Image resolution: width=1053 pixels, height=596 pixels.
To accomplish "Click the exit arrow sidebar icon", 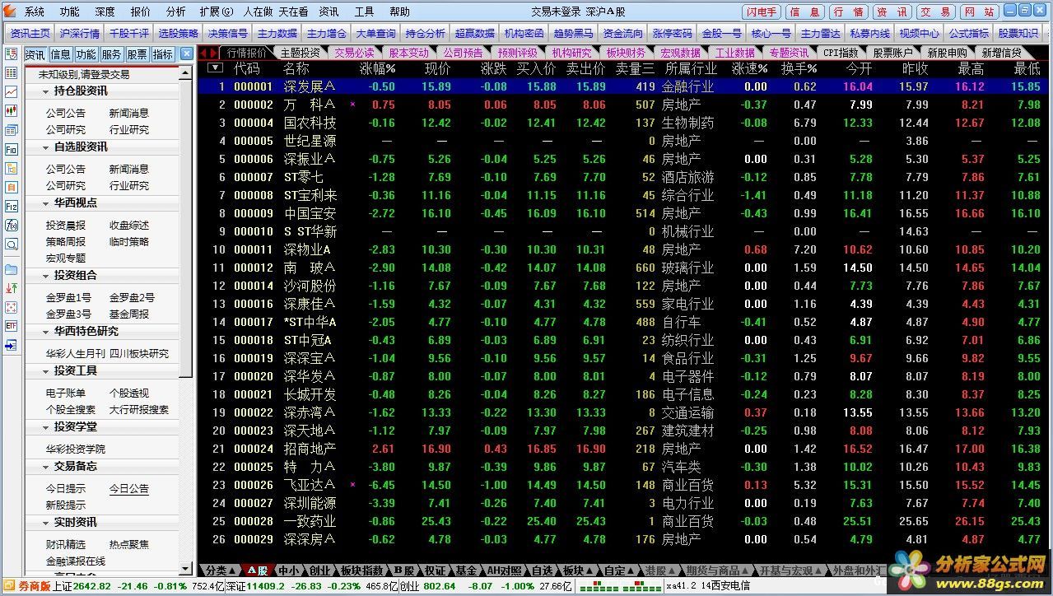I will coord(11,346).
